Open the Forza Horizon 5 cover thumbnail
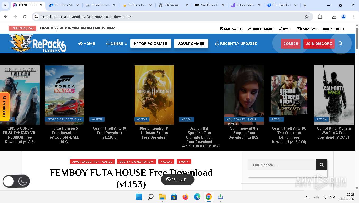 65,95
